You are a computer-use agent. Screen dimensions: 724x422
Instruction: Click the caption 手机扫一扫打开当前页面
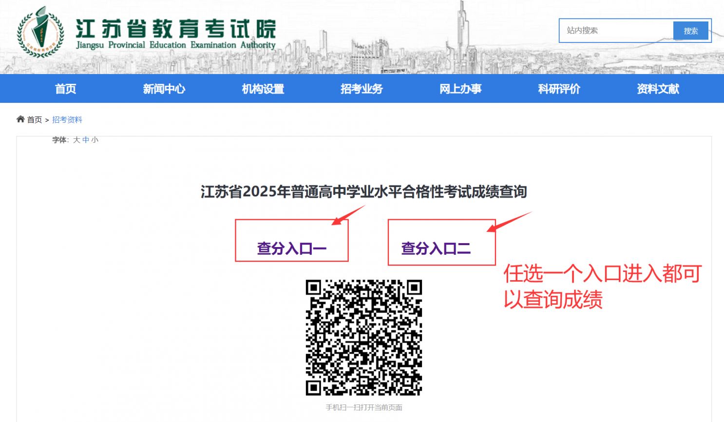tap(364, 407)
